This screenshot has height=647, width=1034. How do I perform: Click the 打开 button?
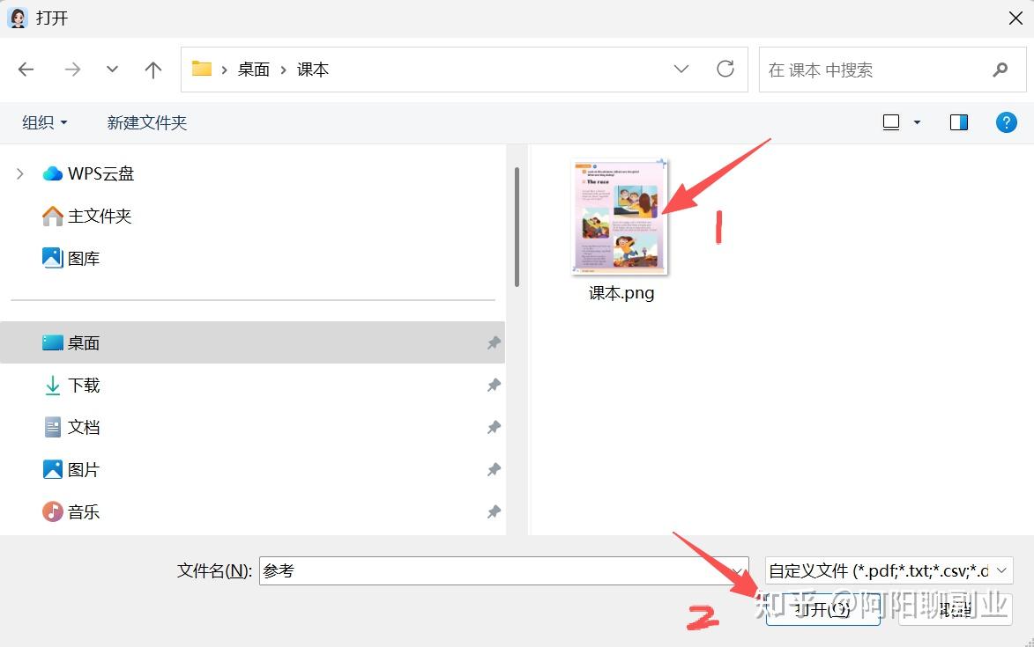pos(822,609)
